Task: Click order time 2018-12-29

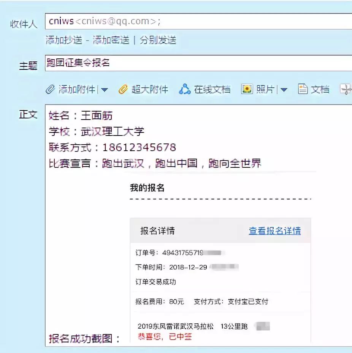Action: (188, 267)
